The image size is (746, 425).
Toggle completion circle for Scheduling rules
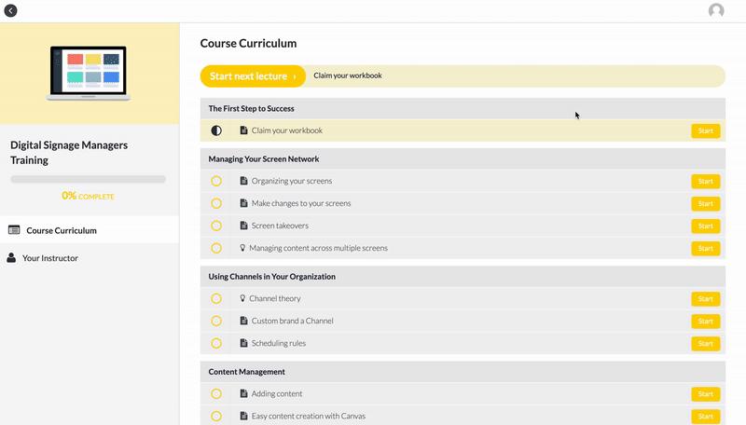click(x=216, y=343)
